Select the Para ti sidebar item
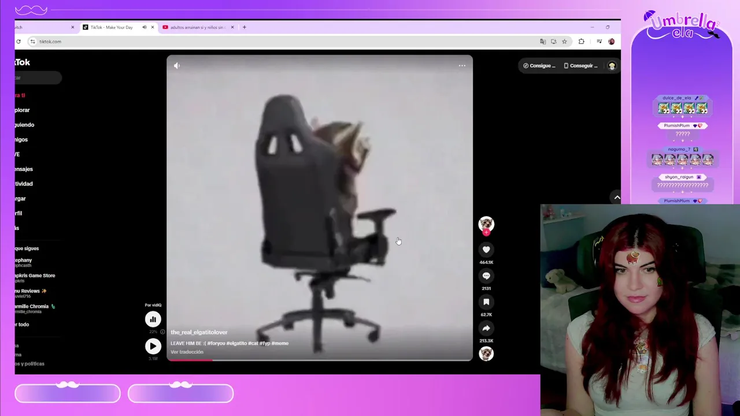 (x=20, y=95)
